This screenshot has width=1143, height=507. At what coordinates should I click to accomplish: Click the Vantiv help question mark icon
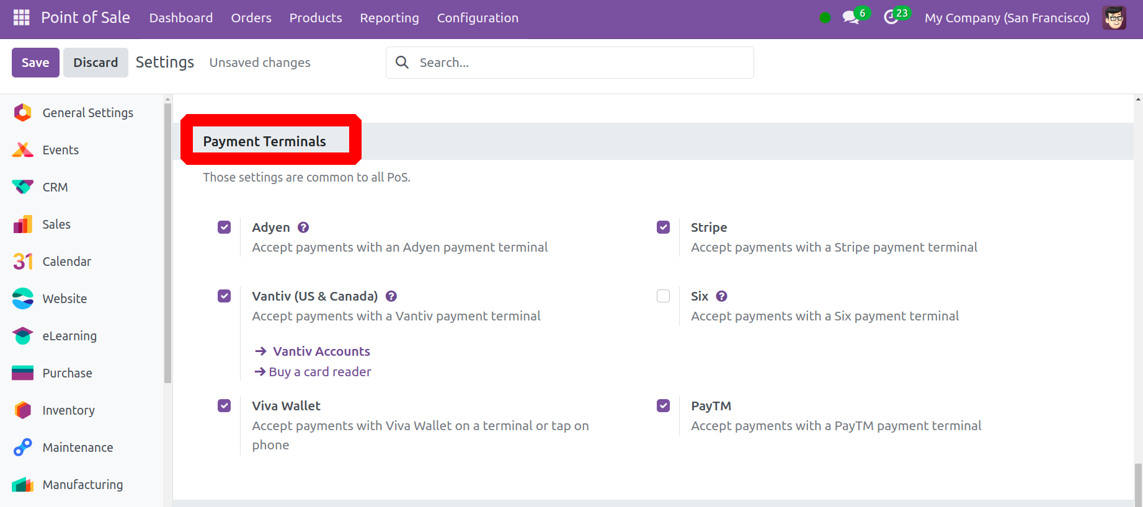pyautogui.click(x=391, y=296)
